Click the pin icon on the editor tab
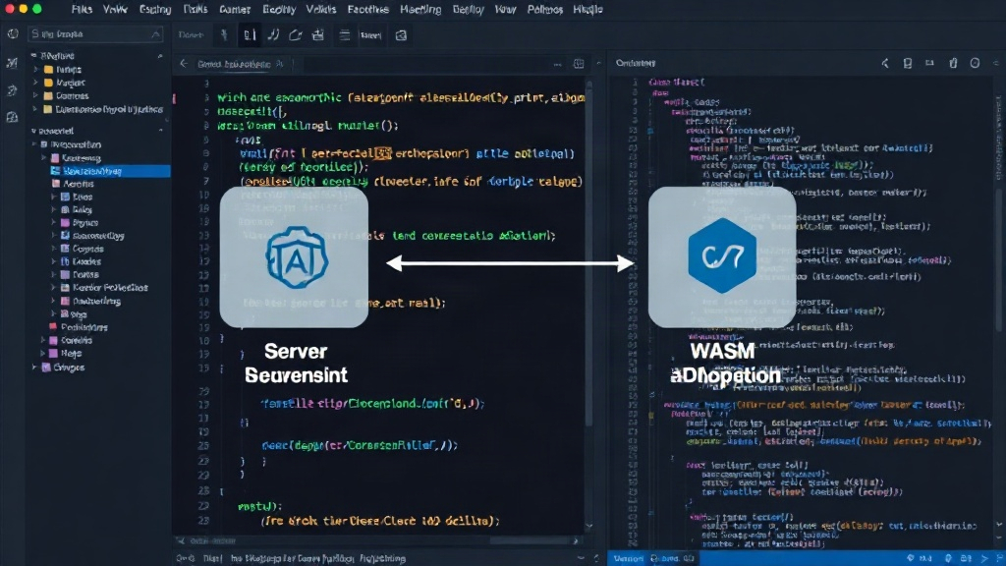 (280, 64)
